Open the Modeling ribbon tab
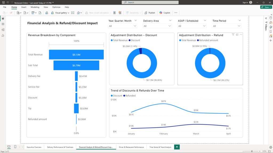Image resolution: width=273 pixels, height=153 pixels. (x=35, y=7)
